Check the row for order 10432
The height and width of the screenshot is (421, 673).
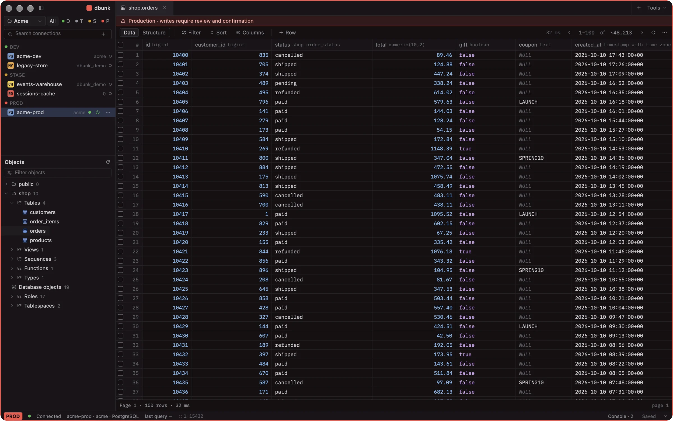tap(121, 354)
